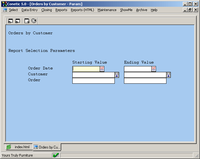This screenshot has width=200, height=159.
Task: Open the Archive menu
Action: click(142, 10)
